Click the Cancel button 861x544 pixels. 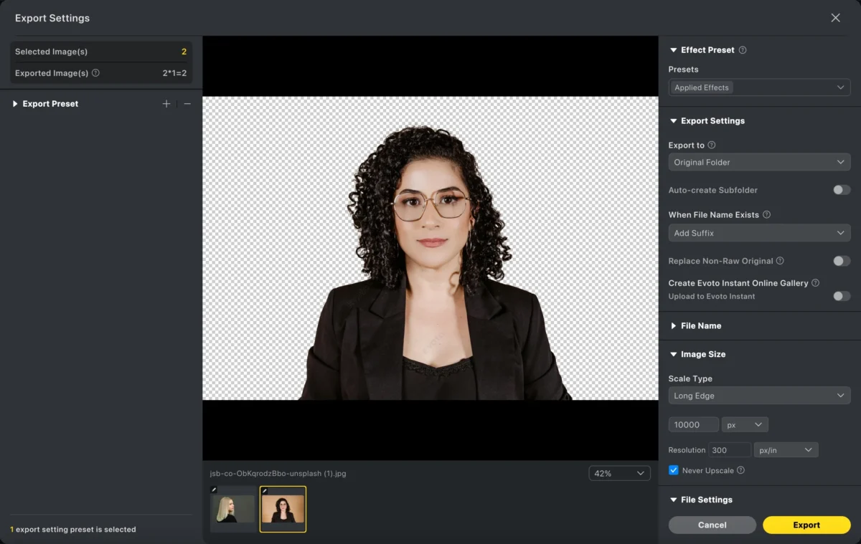point(712,525)
